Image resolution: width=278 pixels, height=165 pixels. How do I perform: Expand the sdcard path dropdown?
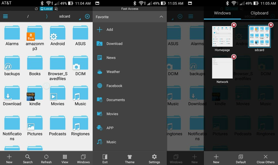click(79, 19)
